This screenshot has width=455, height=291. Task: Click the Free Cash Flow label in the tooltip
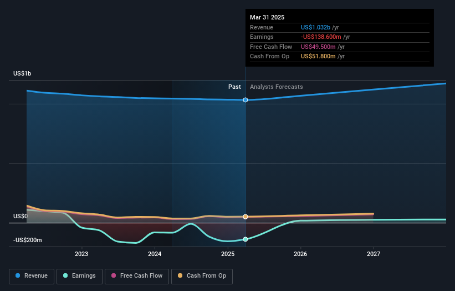point(271,47)
